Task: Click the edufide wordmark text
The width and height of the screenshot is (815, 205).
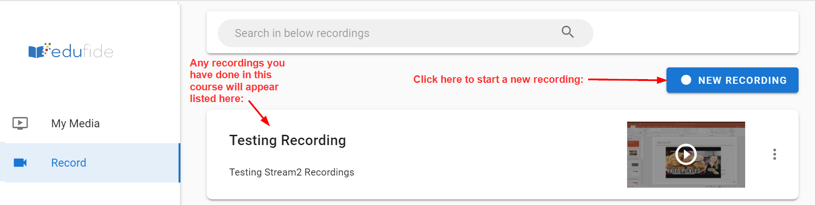Action: [82, 51]
